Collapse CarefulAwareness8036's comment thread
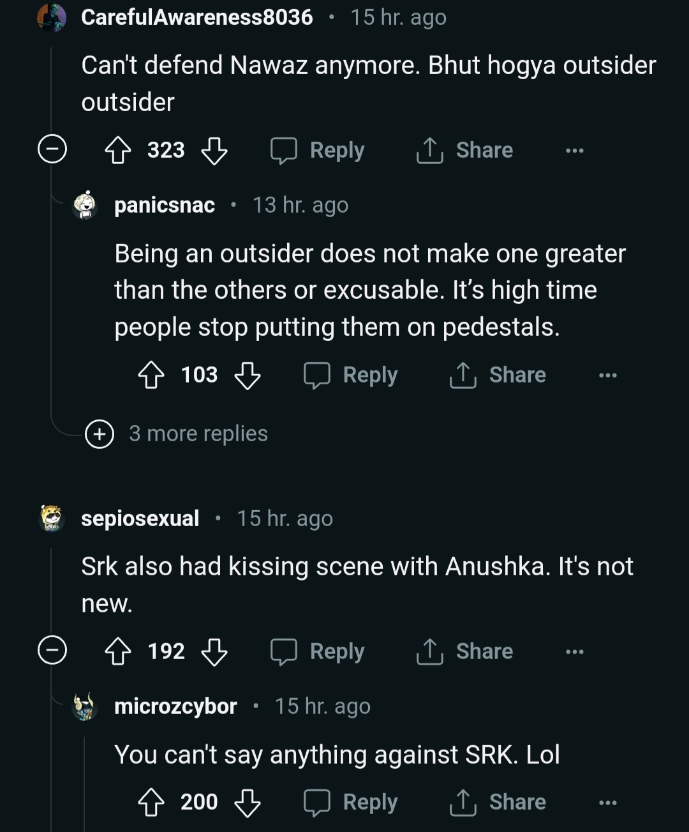 pos(52,150)
